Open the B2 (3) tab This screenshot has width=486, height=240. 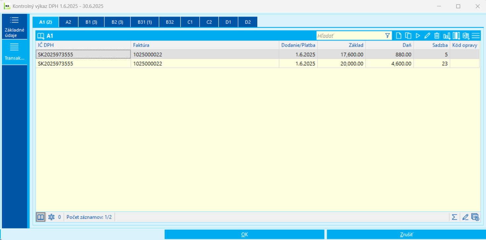118,22
